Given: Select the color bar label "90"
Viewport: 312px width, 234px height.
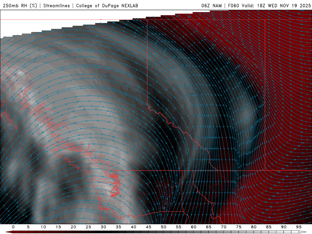Looking at the screenshot, I should click(x=284, y=227).
